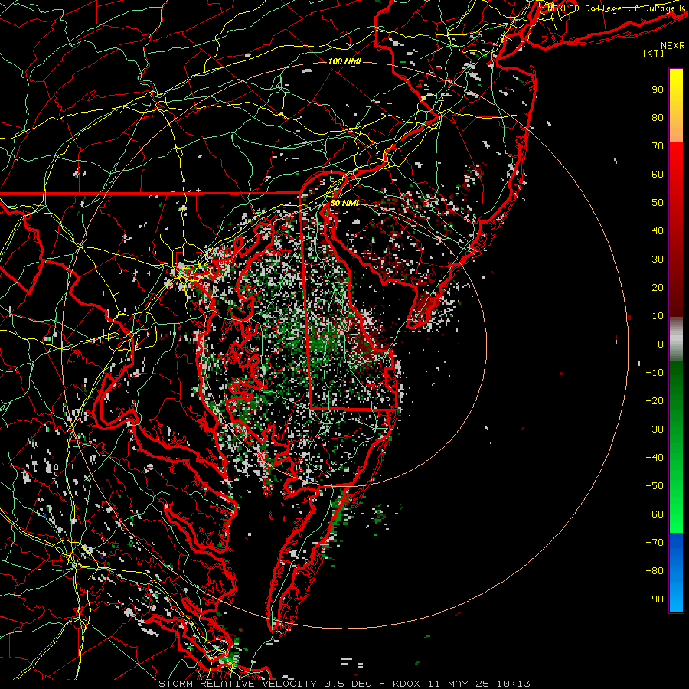The image size is (689, 689).
Task: Click the positive 30 kt scale label
Action: click(x=658, y=260)
